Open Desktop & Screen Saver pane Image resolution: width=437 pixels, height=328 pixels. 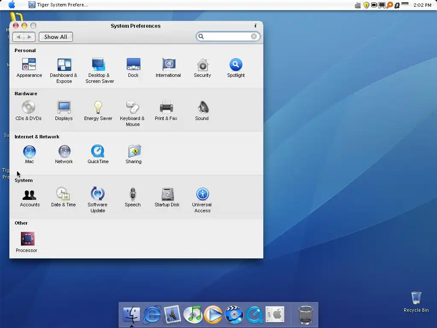(99, 70)
